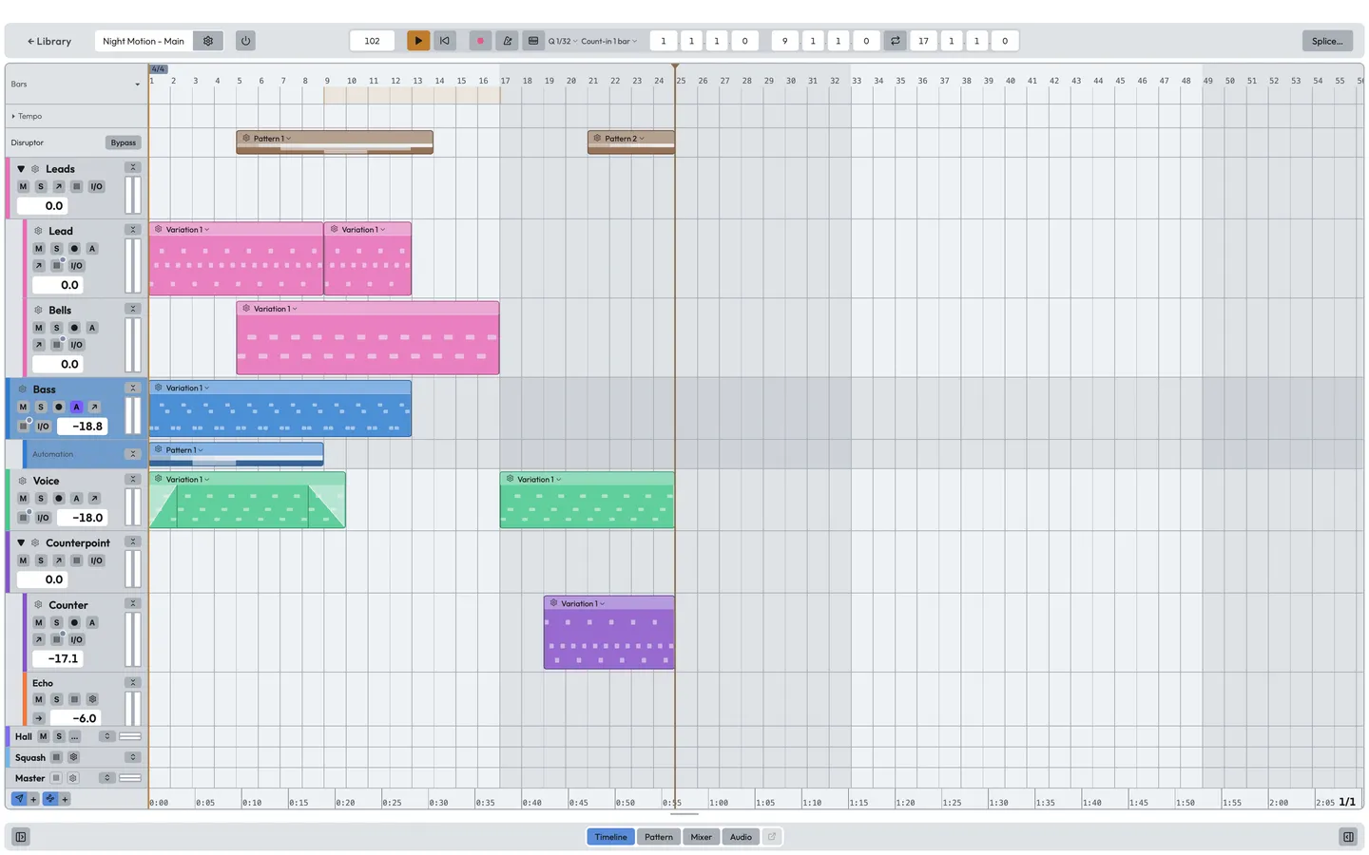Switch to the Timeline tab
1369x855 pixels.
(610, 837)
